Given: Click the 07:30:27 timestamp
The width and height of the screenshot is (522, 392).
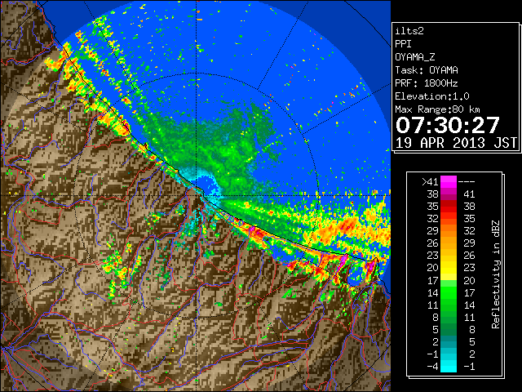Looking at the screenshot, I should [x=448, y=125].
